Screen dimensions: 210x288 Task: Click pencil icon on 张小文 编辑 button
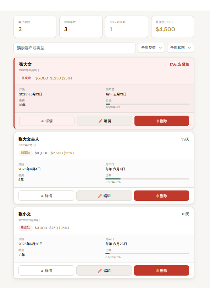[x=100, y=271]
